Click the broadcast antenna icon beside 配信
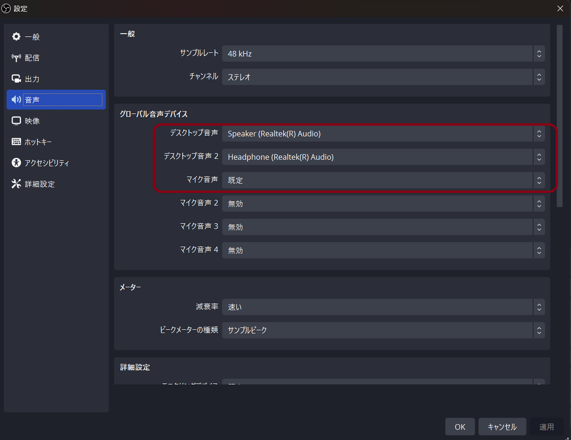Screen dimensions: 571x440 [16, 58]
